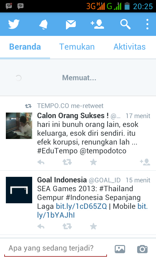Tap the Goal Indonesia profile picture
This screenshot has height=261, width=156.
19,190
